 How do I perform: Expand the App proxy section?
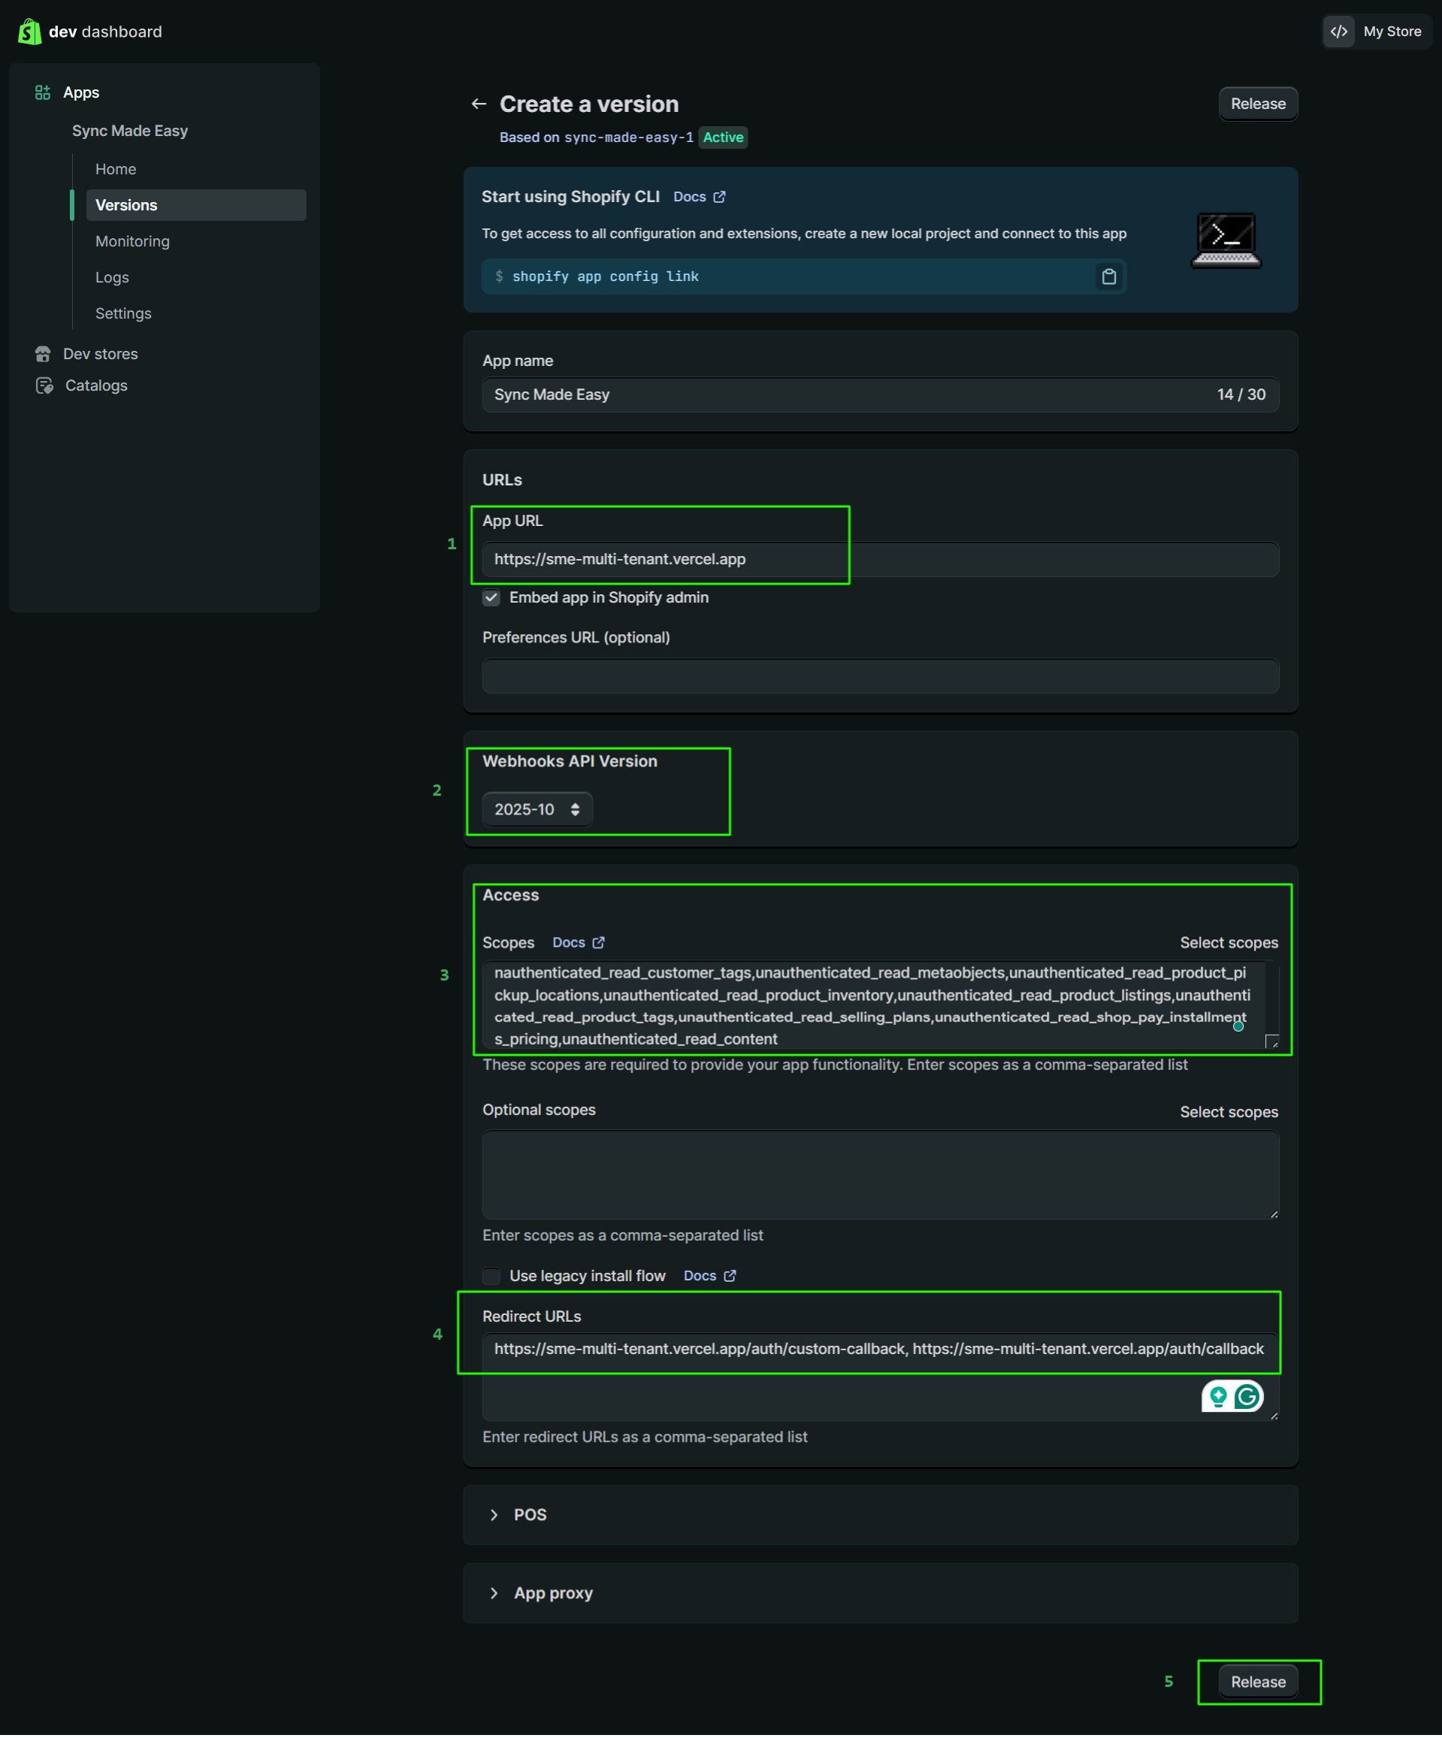pos(494,1593)
